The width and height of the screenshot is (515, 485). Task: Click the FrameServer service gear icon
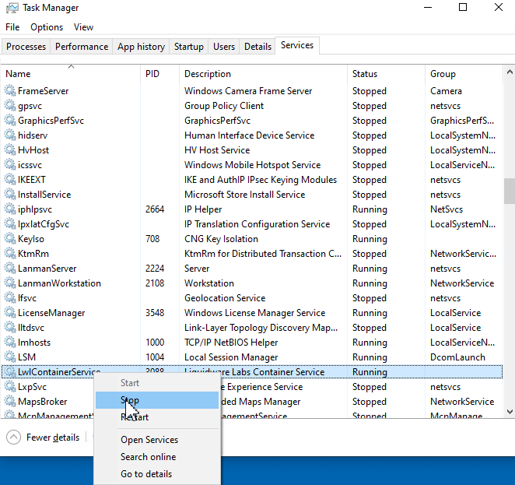[x=10, y=90]
